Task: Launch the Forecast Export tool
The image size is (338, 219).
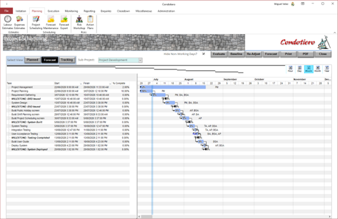Action: tap(64, 22)
